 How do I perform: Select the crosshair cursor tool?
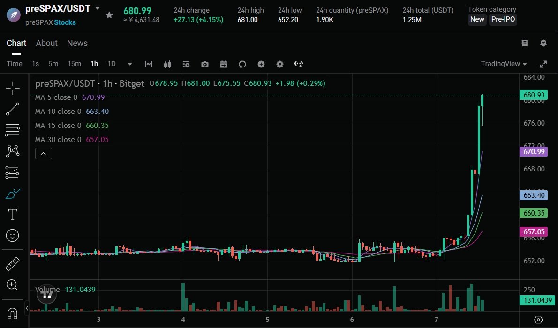(x=13, y=88)
